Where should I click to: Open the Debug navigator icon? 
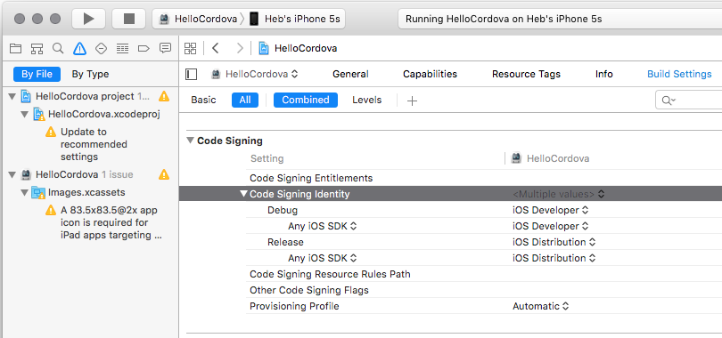tap(122, 48)
